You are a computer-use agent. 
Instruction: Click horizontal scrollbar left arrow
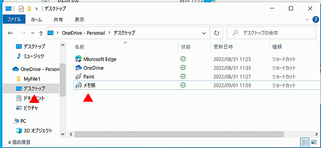coord(71,134)
